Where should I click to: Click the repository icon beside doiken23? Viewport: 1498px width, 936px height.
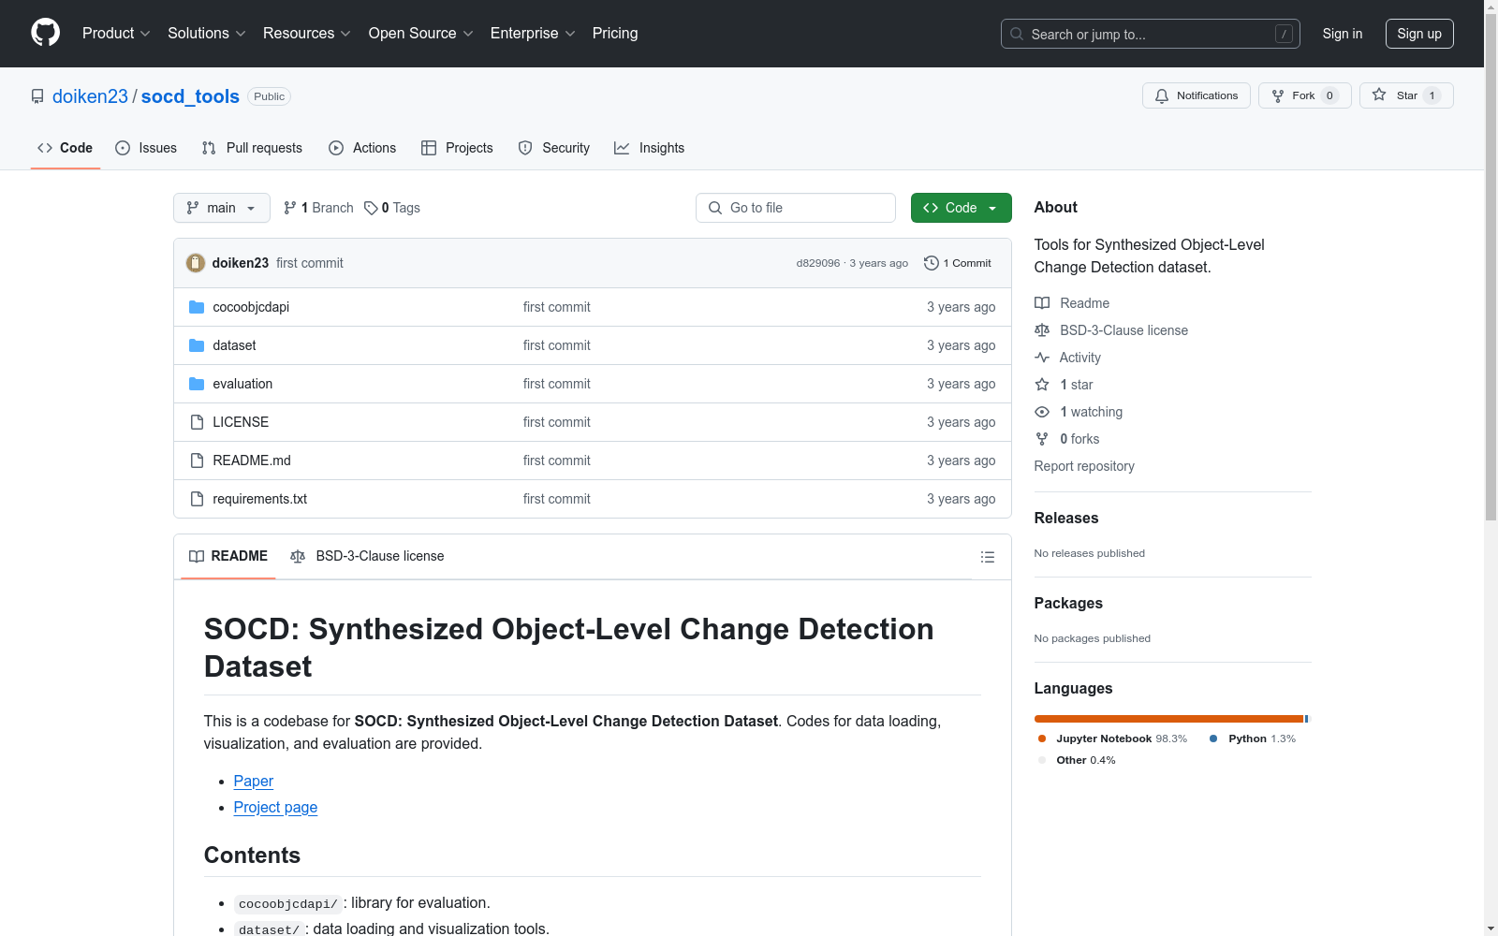37,96
